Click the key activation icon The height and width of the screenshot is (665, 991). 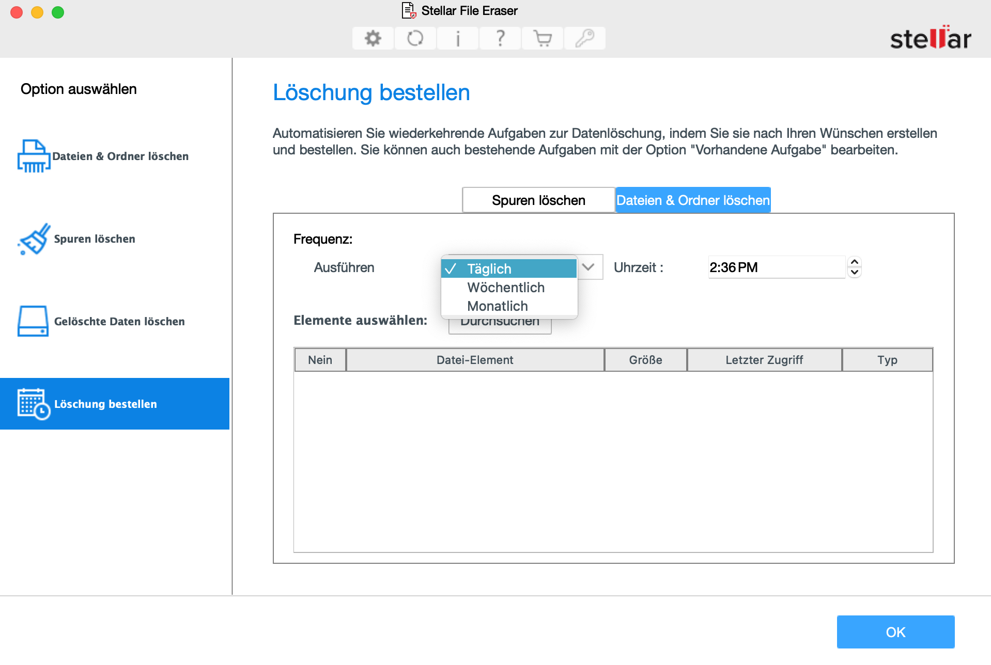(584, 38)
